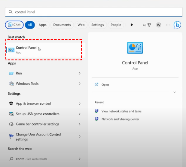186x167 pixels.
Task: Click the Windows Tools gear icon
Action: click(11, 83)
